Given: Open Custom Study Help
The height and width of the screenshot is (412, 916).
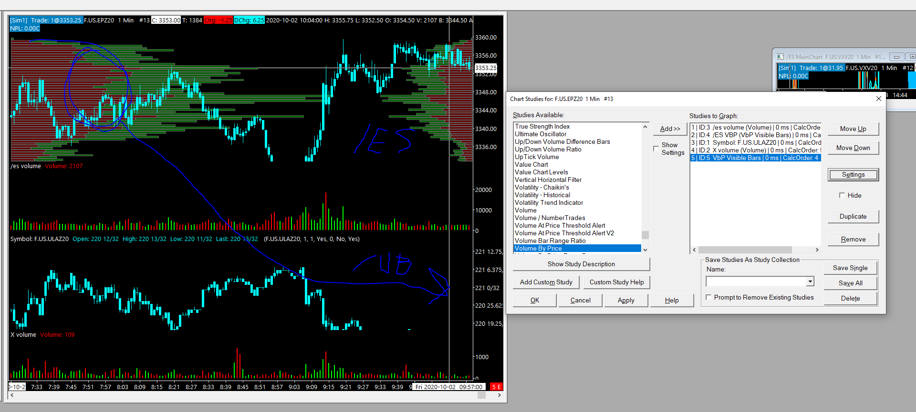Looking at the screenshot, I should pos(616,282).
